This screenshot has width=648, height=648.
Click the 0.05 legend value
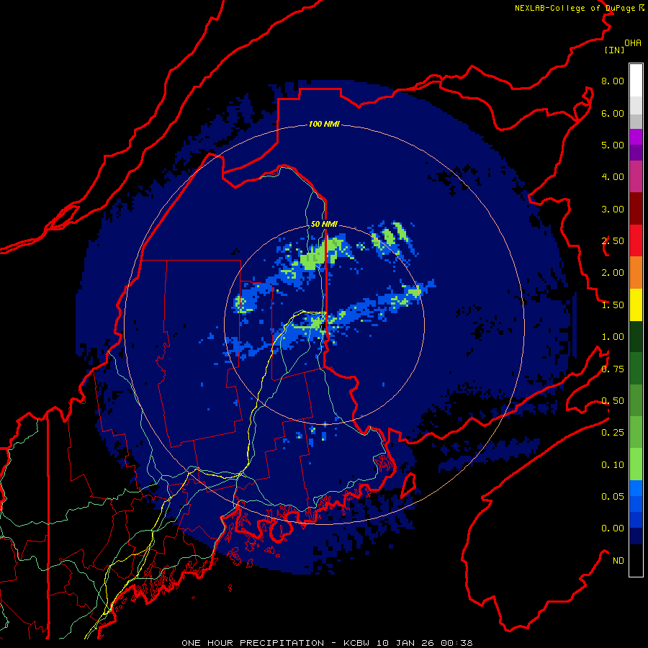613,497
